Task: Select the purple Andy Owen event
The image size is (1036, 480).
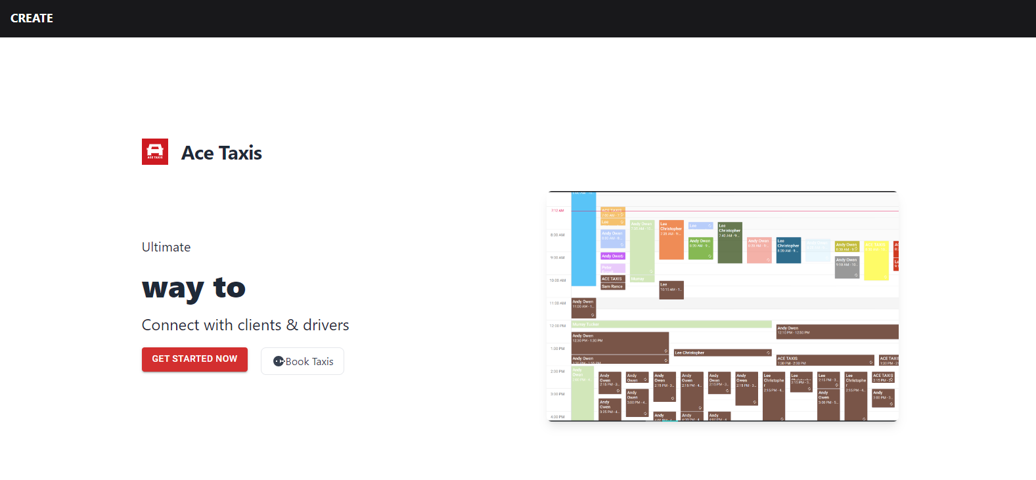Action: 612,256
